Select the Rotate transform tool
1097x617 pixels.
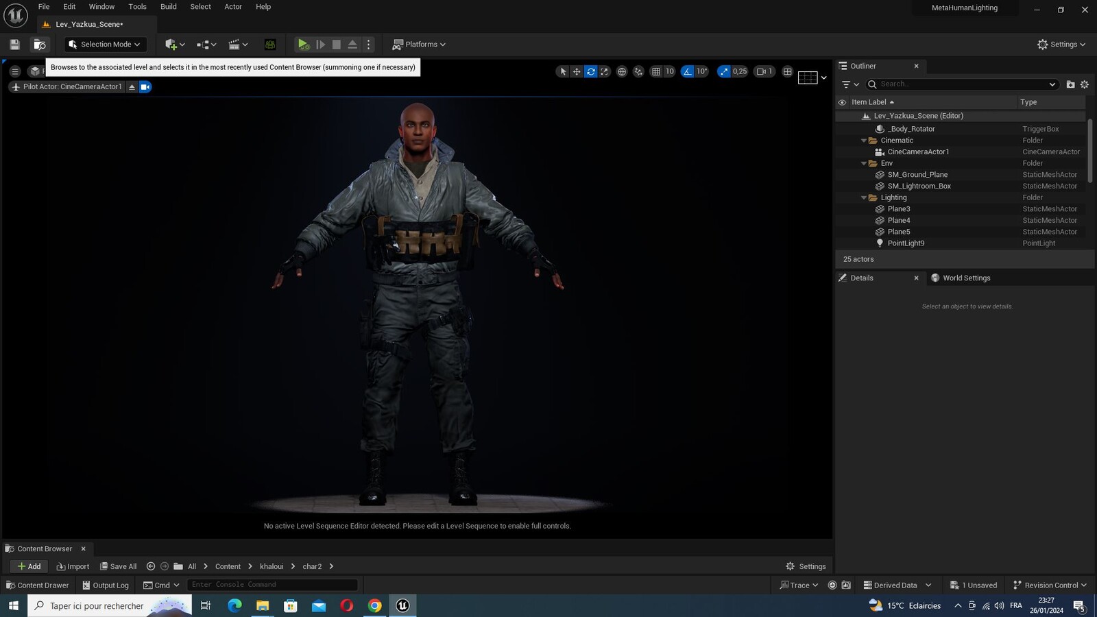590,71
